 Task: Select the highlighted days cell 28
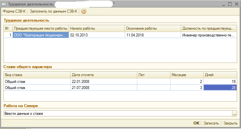(220, 87)
